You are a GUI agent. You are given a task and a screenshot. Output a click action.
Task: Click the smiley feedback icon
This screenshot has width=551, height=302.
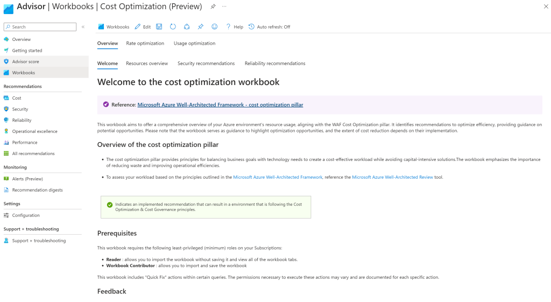[x=214, y=27]
